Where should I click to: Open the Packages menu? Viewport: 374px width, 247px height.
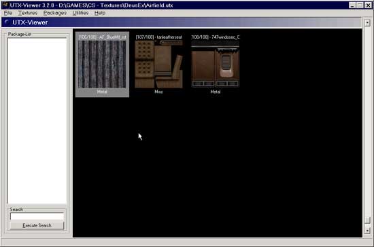point(55,13)
